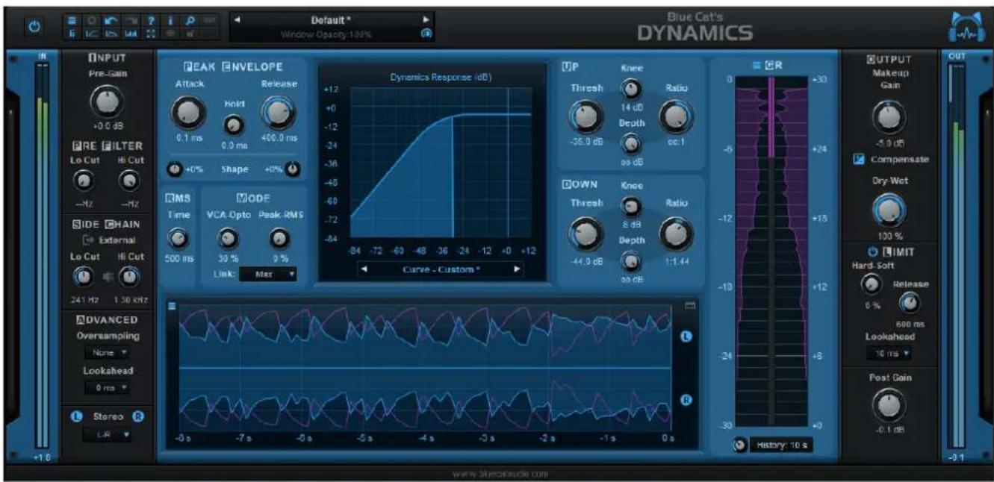Click the Post Gain knob
Screen dimensions: 994x482
[x=888, y=405]
